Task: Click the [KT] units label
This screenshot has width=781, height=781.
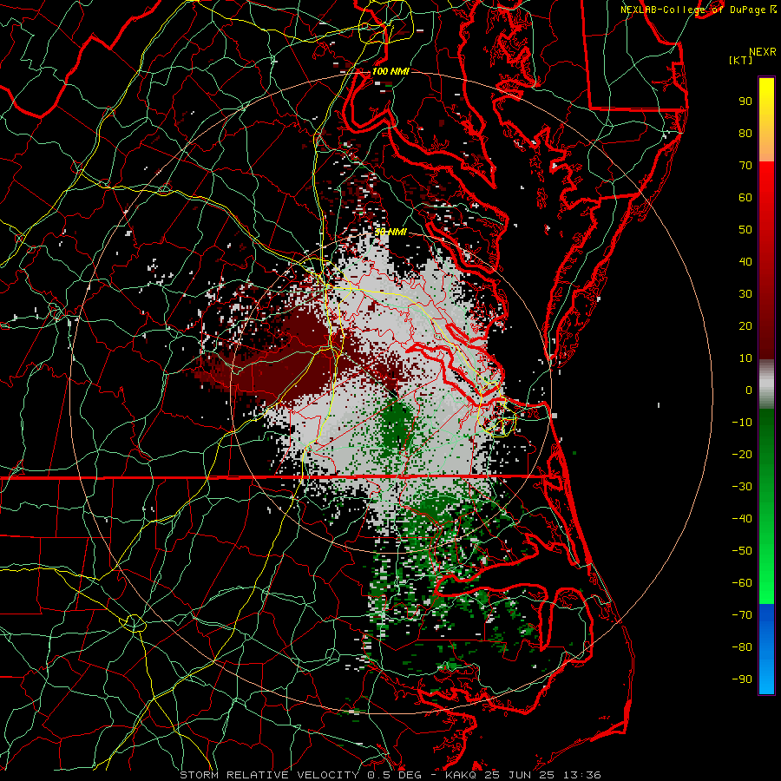Action: coord(740,60)
